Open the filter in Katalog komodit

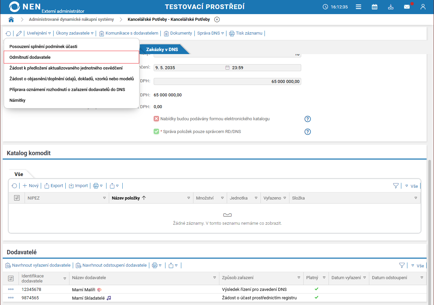[396, 186]
